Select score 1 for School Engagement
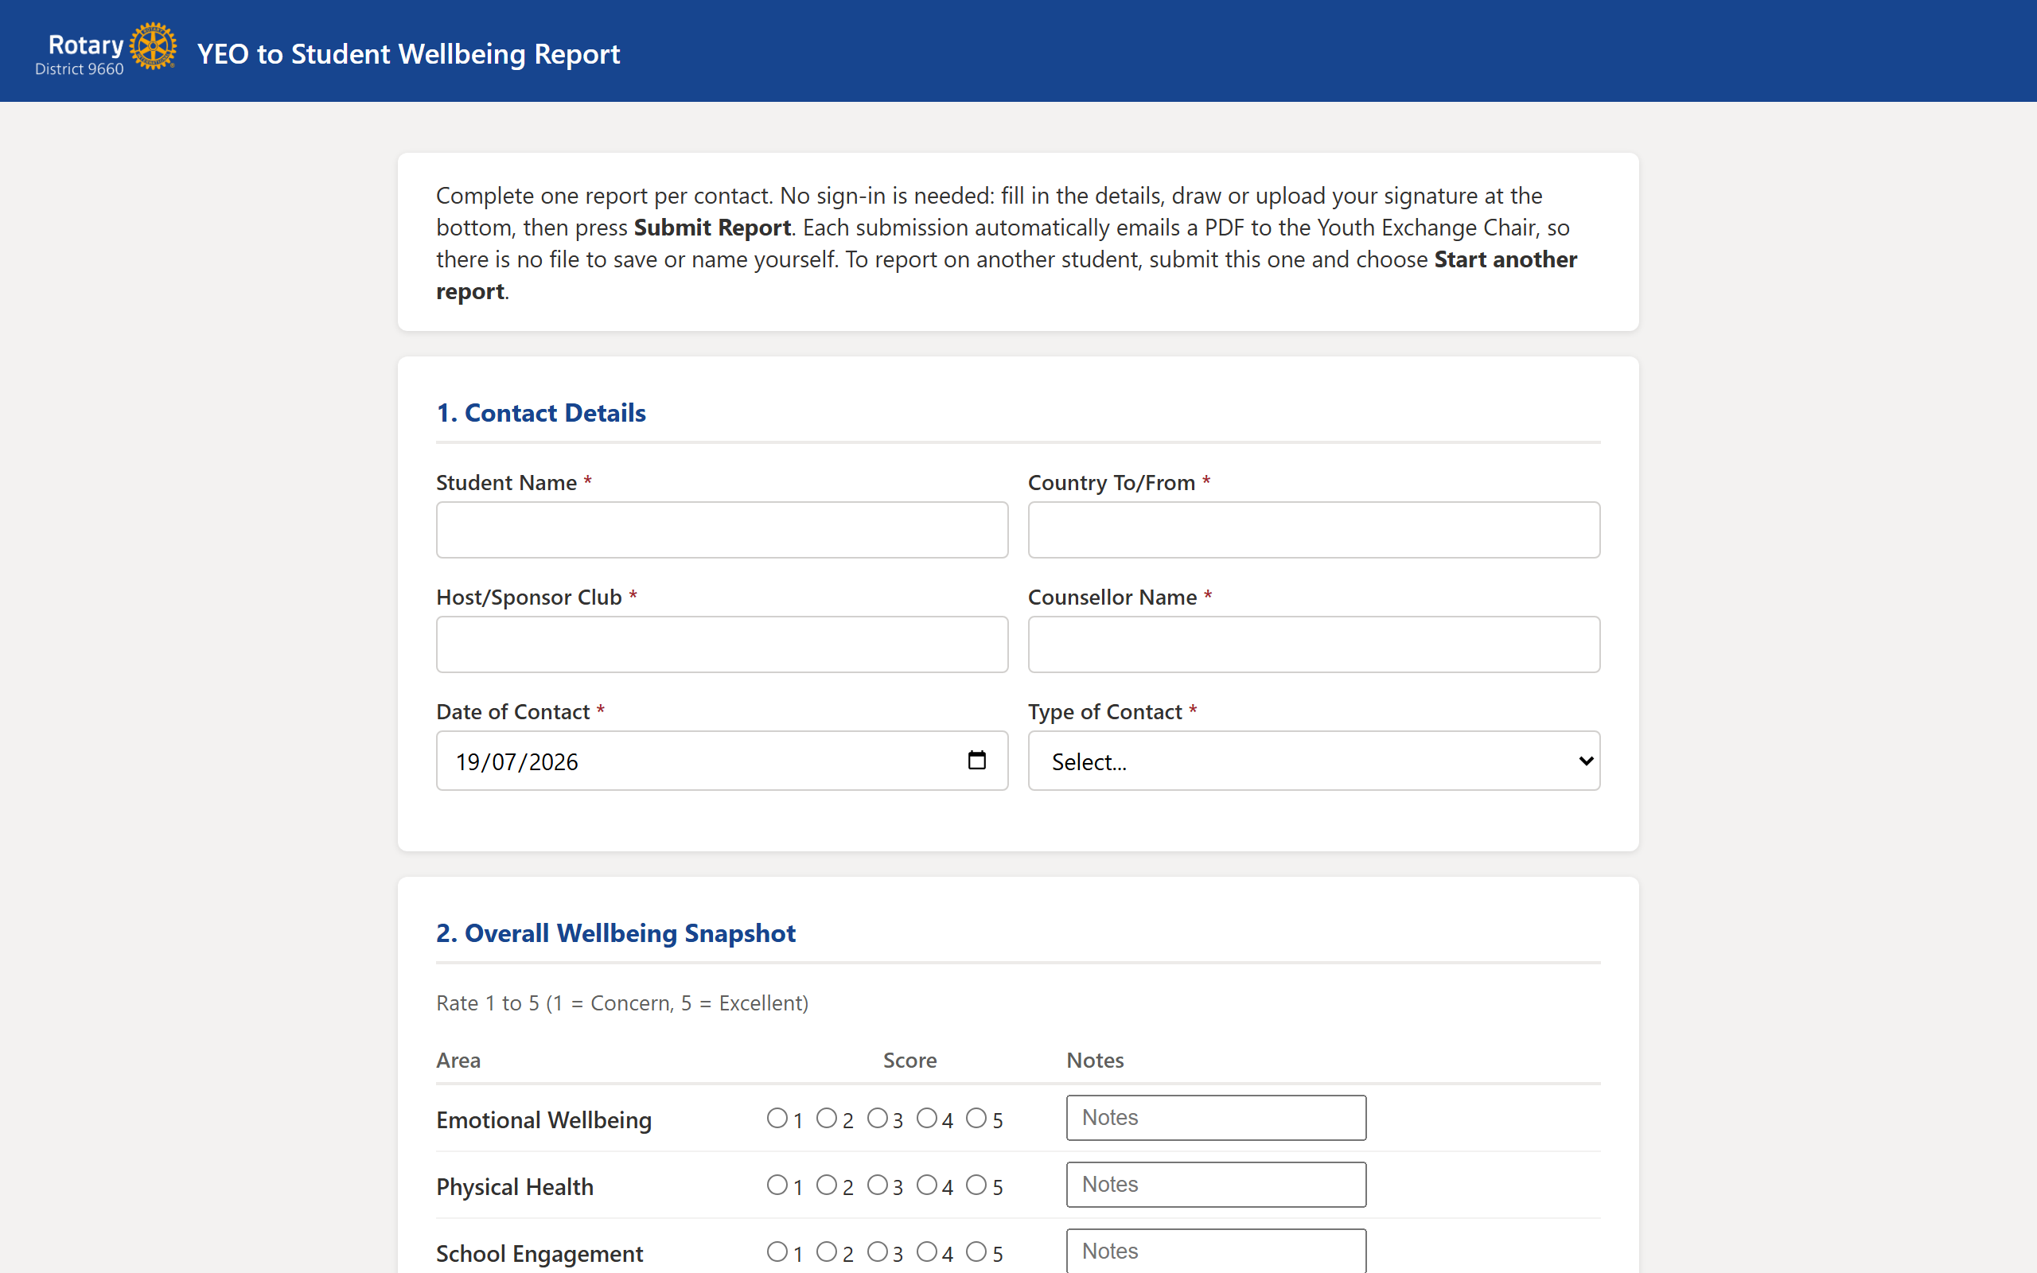 [x=777, y=1252]
